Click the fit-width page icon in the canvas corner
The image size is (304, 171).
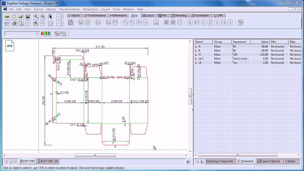click(x=9, y=46)
